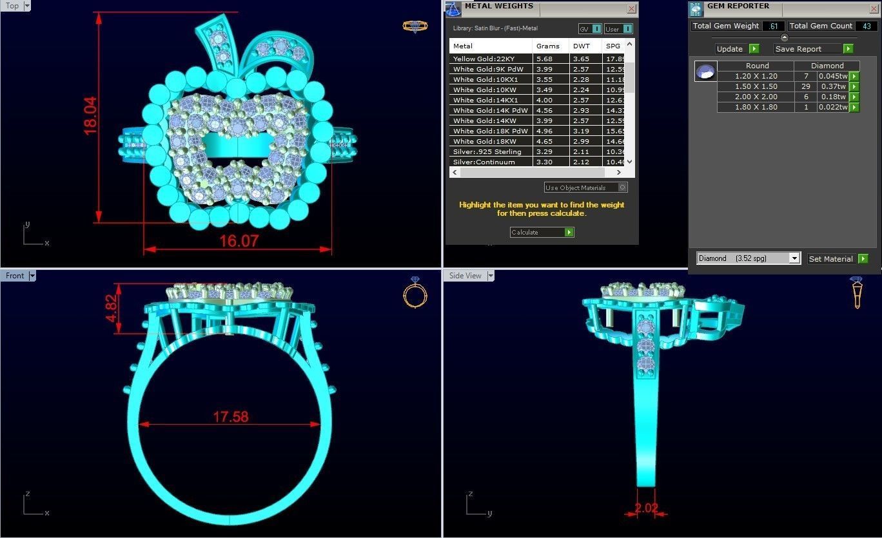Click the ring orientation icon in the Side View viewport
This screenshot has width=882, height=538.
coord(856,293)
